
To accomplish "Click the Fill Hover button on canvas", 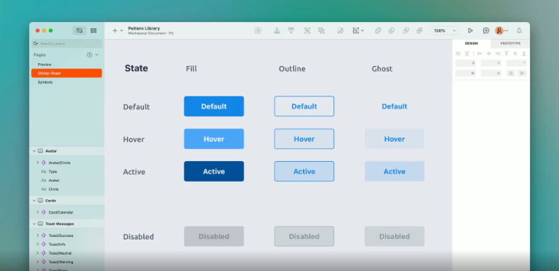I will (x=214, y=139).
